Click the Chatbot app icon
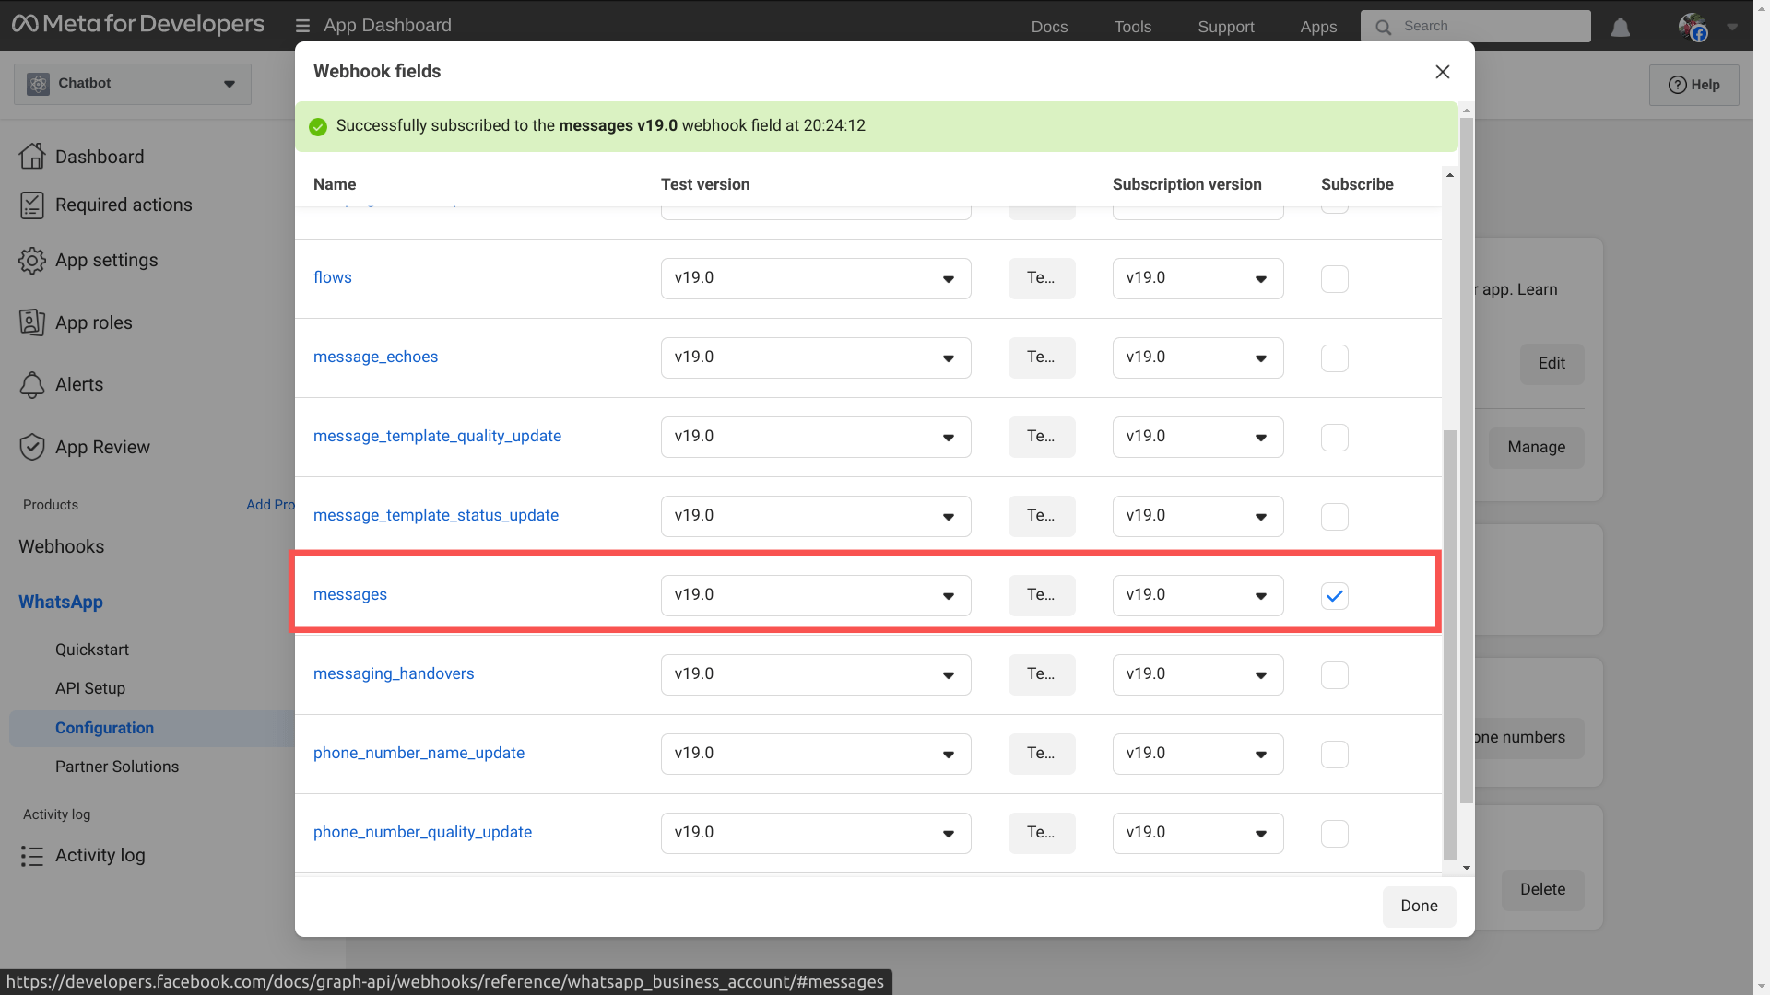Screen dimensions: 1770x995 (38, 84)
